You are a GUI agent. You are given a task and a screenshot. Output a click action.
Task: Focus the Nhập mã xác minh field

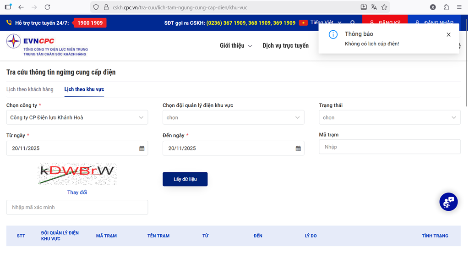pyautogui.click(x=77, y=207)
